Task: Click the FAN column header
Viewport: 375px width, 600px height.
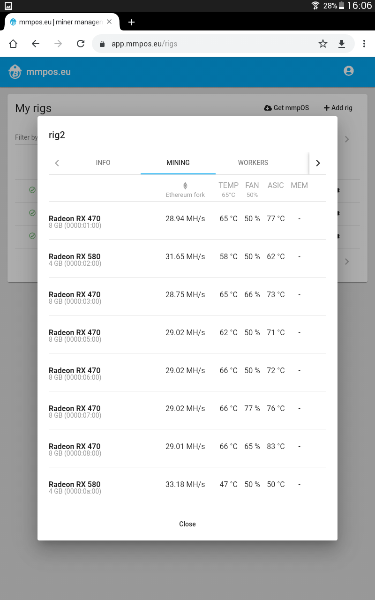Action: tap(252, 185)
